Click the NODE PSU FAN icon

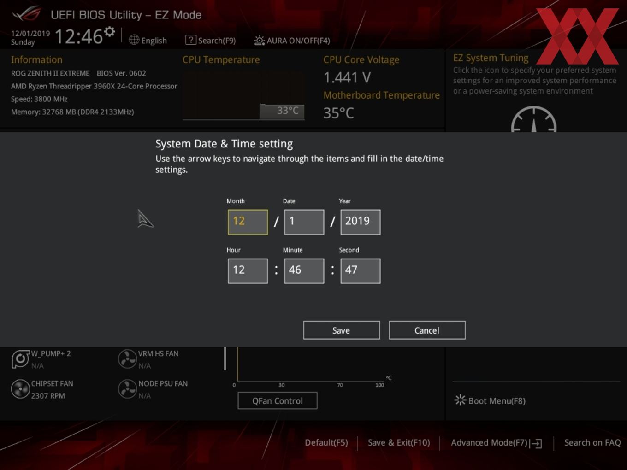(127, 389)
